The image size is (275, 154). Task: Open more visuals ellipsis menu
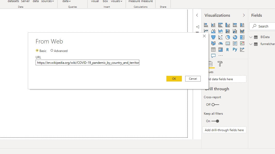point(221,56)
